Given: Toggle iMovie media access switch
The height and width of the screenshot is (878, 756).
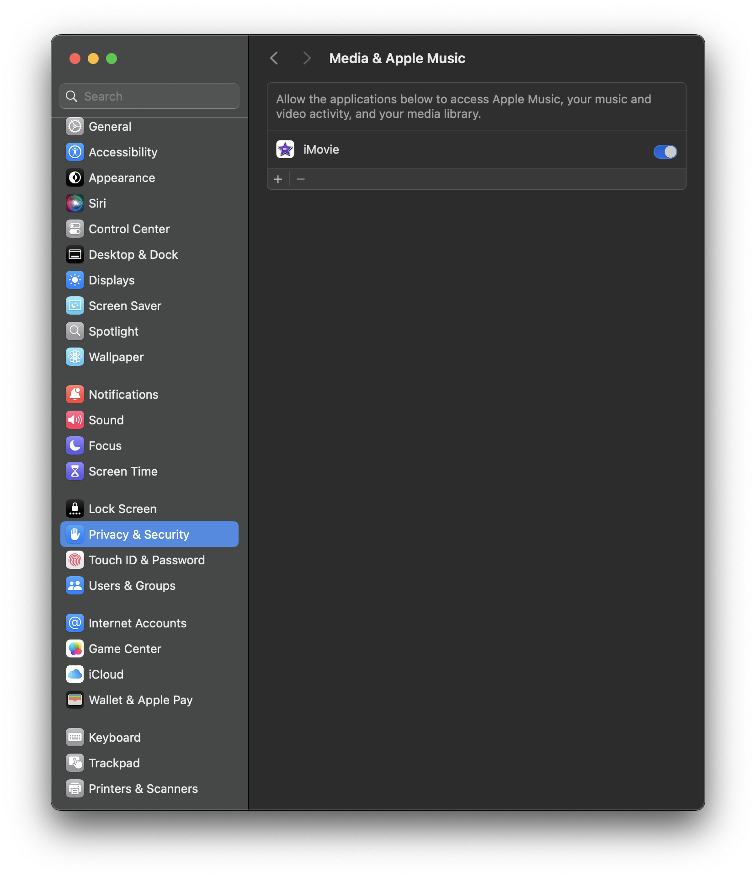Looking at the screenshot, I should (665, 152).
